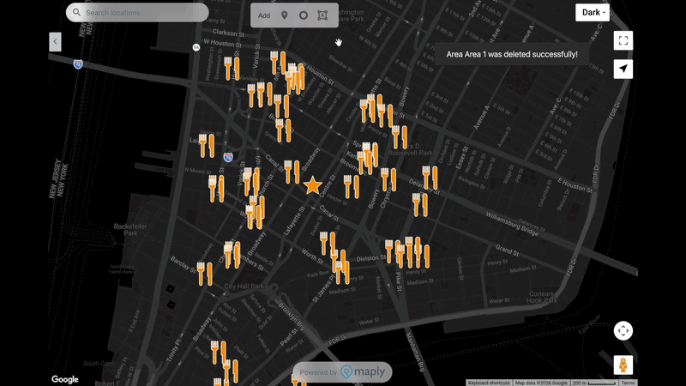This screenshot has width=686, height=386.
Task: Click the 200 m map scale
Action: click(x=593, y=383)
